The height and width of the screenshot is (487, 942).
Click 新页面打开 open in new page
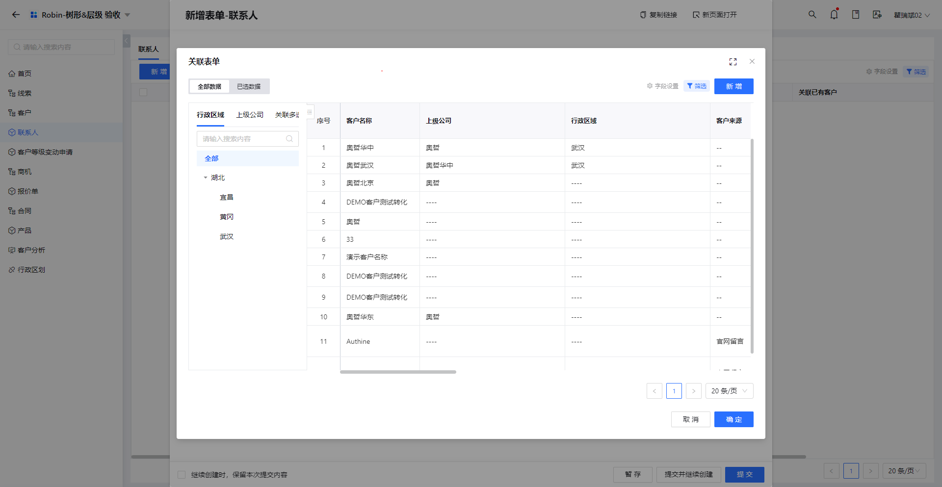click(715, 15)
